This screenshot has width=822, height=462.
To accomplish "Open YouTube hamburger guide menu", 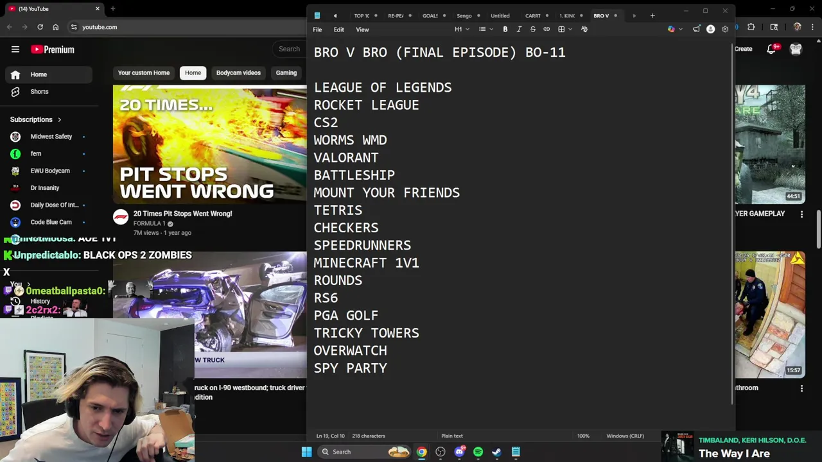I will tap(15, 49).
